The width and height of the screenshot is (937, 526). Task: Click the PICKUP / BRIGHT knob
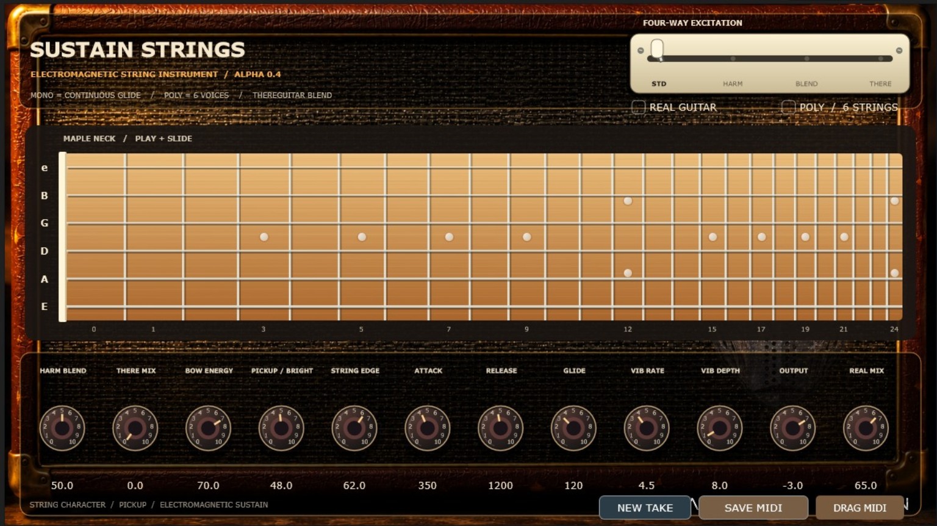point(281,428)
